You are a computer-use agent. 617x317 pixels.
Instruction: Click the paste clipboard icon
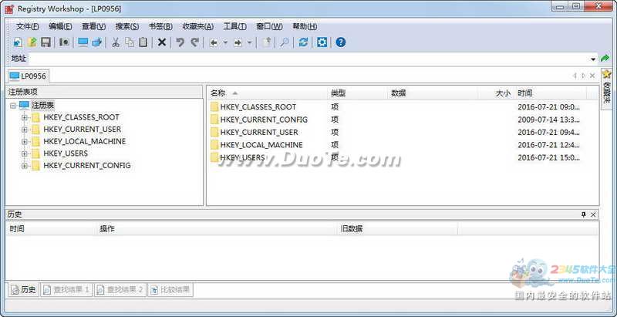[143, 42]
